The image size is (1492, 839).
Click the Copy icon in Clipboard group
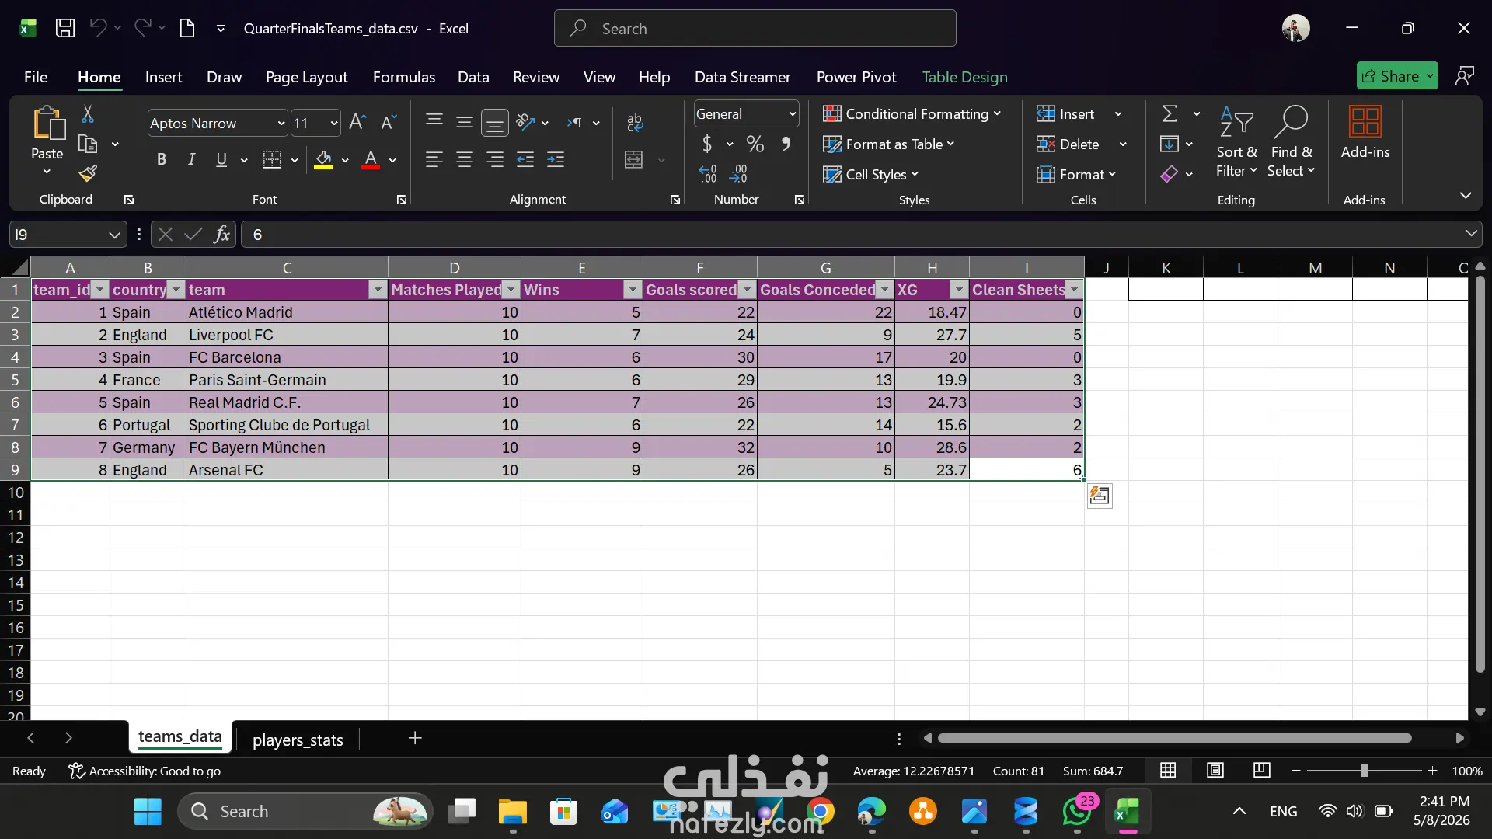pos(88,144)
